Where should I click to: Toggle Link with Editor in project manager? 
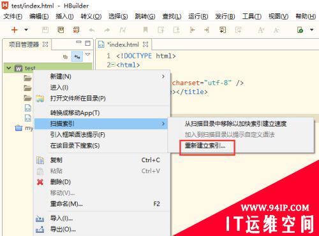(x=77, y=57)
